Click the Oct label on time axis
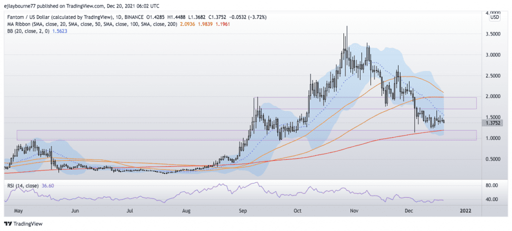512x231 pixels. pyautogui.click(x=298, y=211)
